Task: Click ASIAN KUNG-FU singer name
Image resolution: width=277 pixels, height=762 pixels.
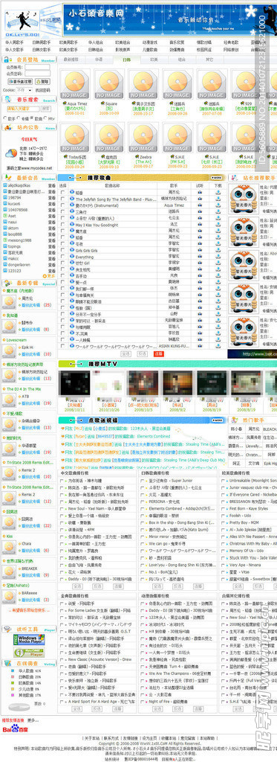Action: click(x=175, y=345)
